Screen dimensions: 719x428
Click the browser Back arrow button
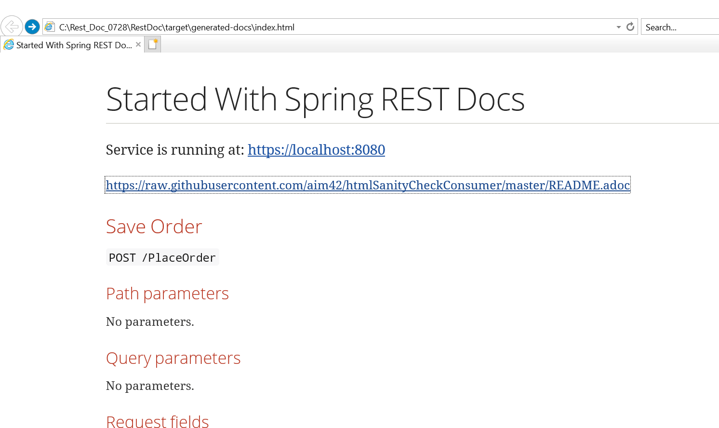12,27
